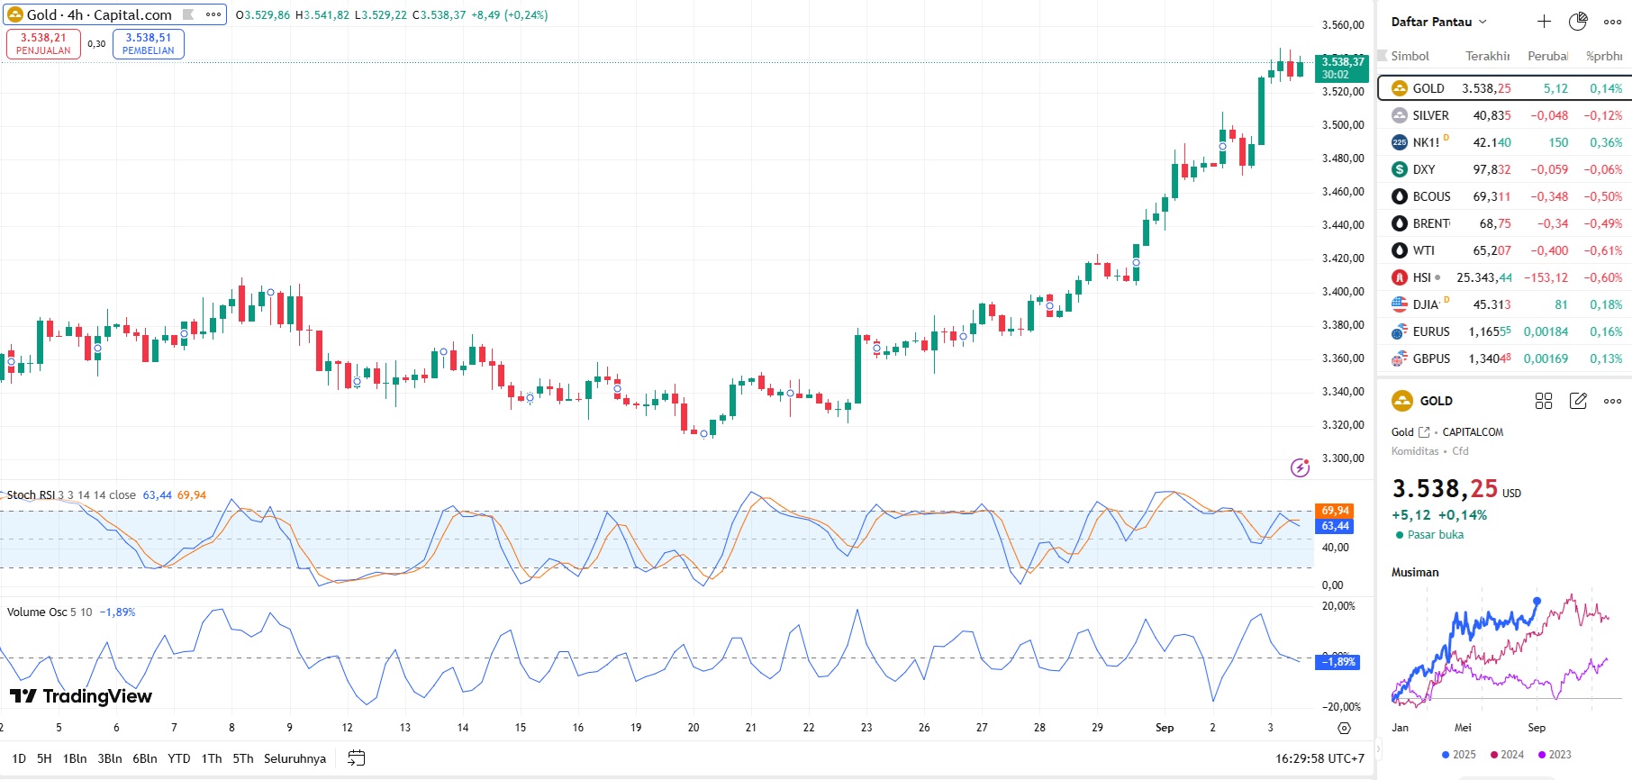Click the purple lightning replay icon on chart
The image size is (1632, 780).
[x=1300, y=467]
